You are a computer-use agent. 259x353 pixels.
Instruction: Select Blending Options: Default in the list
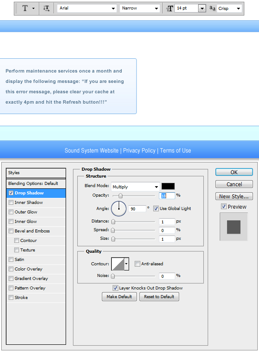(x=33, y=184)
